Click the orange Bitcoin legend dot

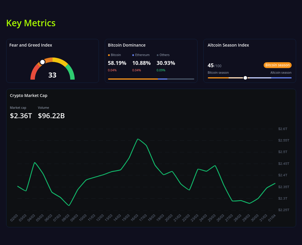click(x=109, y=55)
